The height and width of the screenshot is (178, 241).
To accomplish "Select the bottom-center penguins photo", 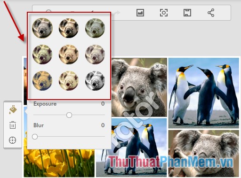I will point(131,147).
